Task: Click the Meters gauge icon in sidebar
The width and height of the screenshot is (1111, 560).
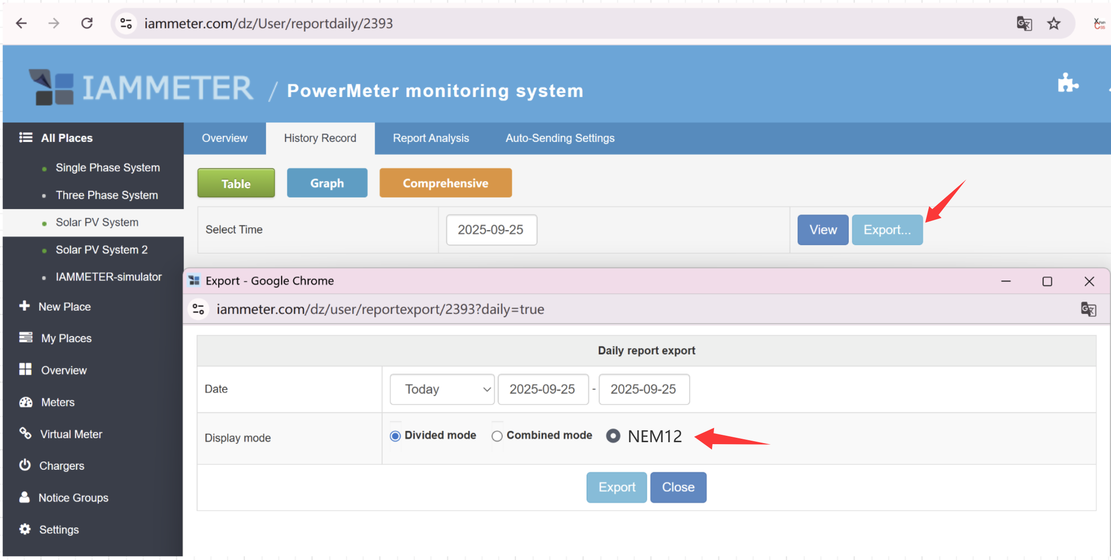Action: 26,402
